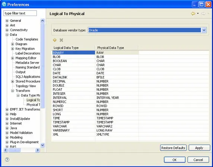213x167 pixels.
Task: Expand the General tree node
Action: click(7, 21)
